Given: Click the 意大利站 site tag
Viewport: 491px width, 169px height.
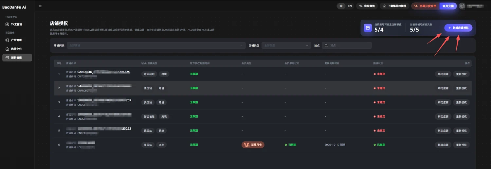Looking at the screenshot, I should pyautogui.click(x=149, y=74).
